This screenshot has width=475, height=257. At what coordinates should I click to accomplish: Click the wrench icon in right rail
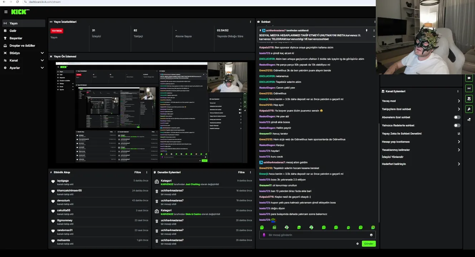pos(469,109)
